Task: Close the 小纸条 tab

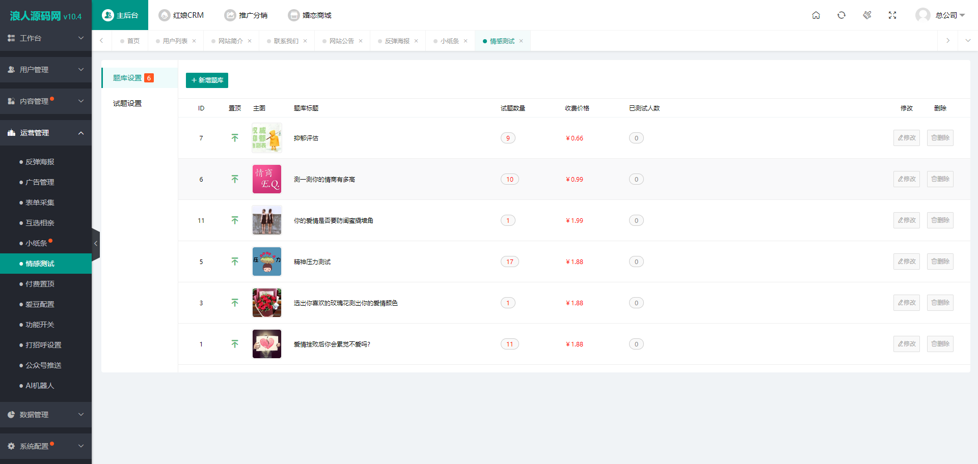Action: pyautogui.click(x=466, y=41)
